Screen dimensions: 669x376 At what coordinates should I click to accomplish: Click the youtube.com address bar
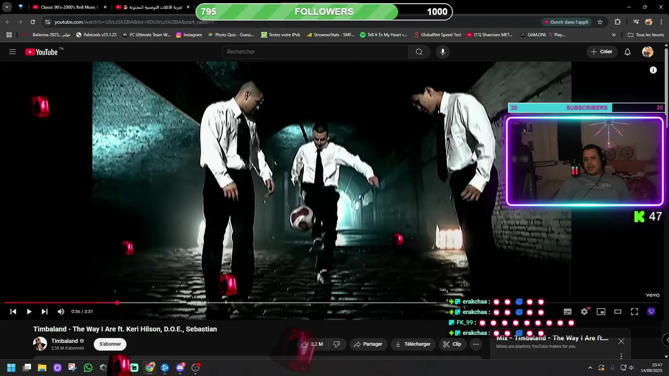point(293,22)
